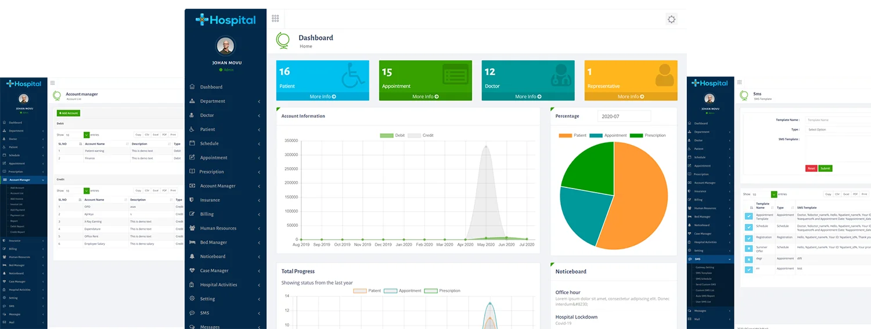Open the apps grid icon in Account manager window

(x=52, y=83)
